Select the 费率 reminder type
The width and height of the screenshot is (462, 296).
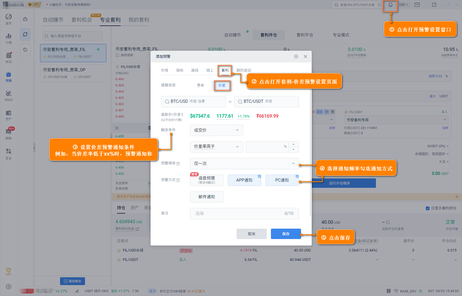point(200,85)
